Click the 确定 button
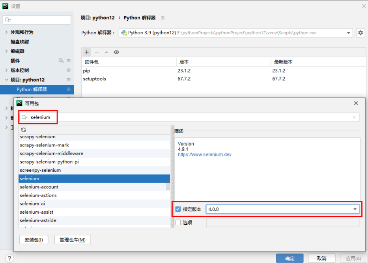Viewport: 368px width, 263px height. point(290,258)
